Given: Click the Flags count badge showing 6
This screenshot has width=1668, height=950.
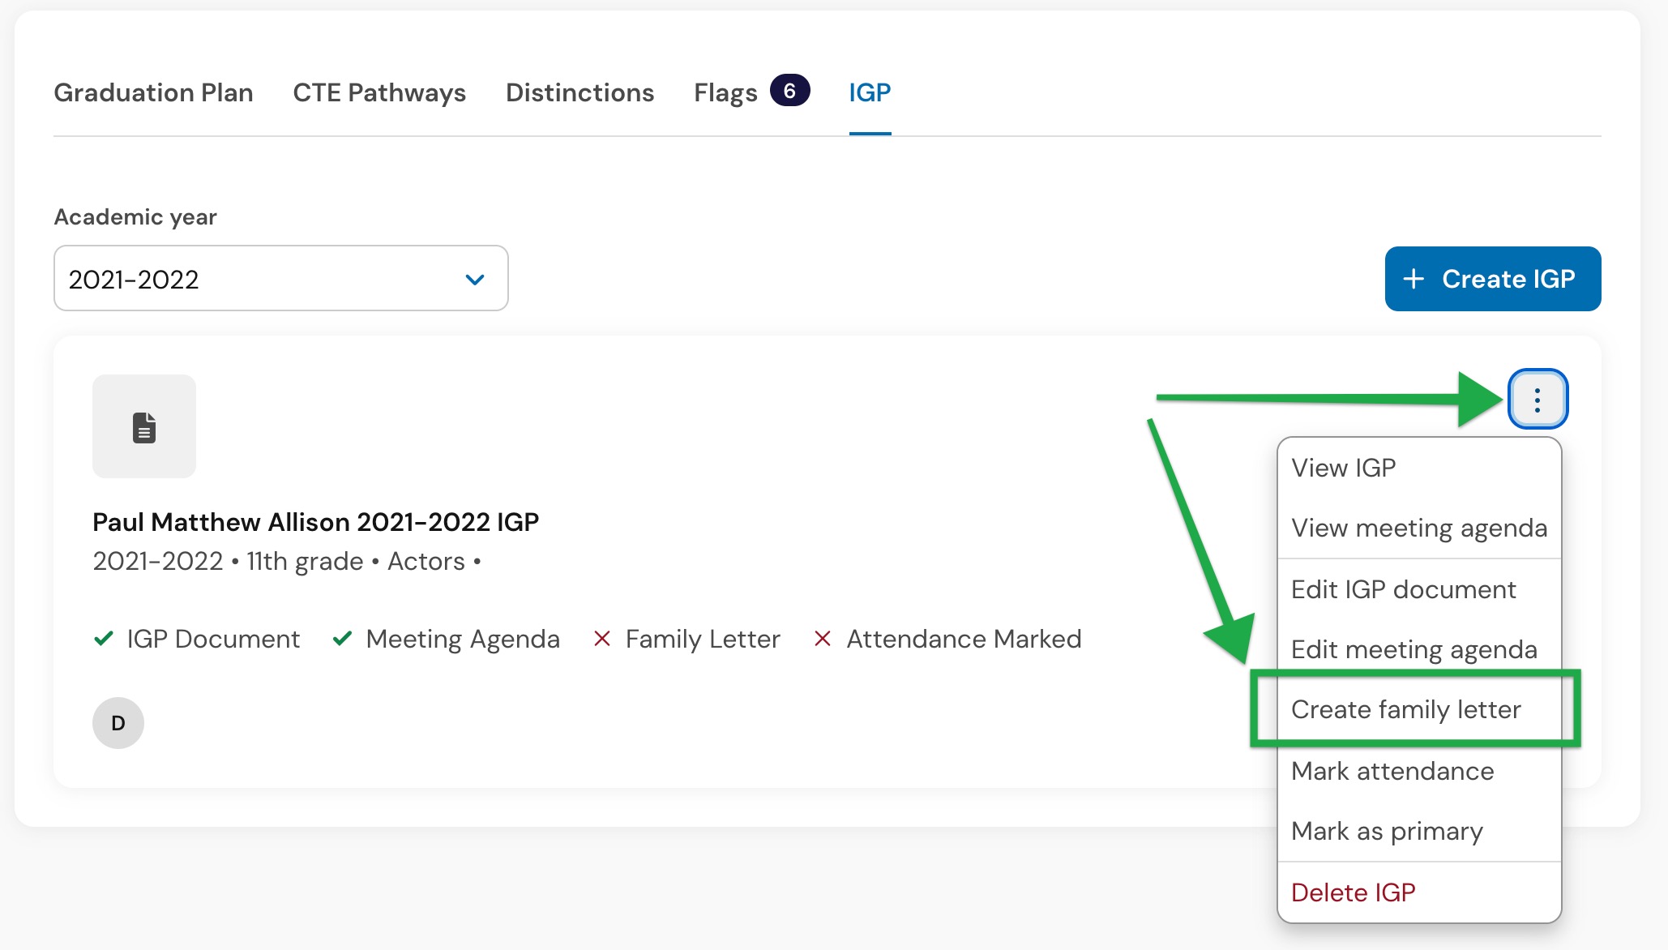Looking at the screenshot, I should click(x=789, y=91).
